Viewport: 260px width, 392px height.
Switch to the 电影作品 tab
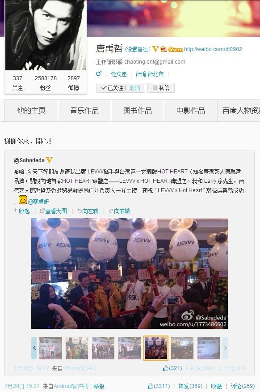(191, 111)
